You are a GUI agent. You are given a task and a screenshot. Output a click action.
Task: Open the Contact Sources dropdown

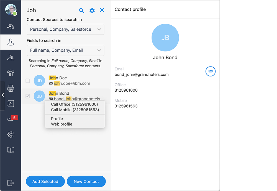[65, 29]
